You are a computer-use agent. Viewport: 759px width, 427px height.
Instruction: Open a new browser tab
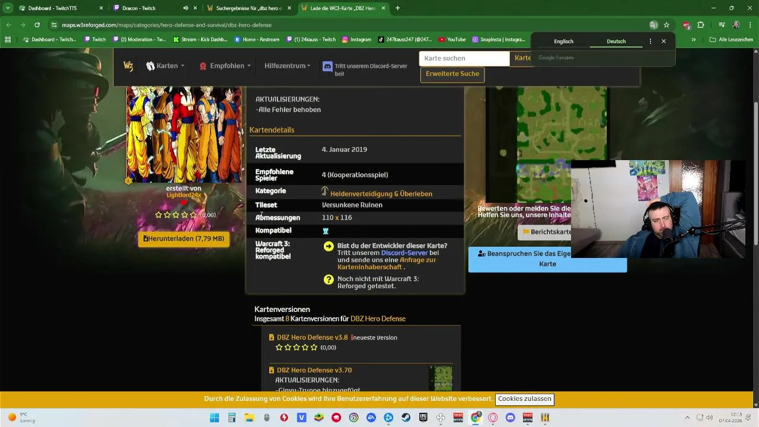coord(397,8)
